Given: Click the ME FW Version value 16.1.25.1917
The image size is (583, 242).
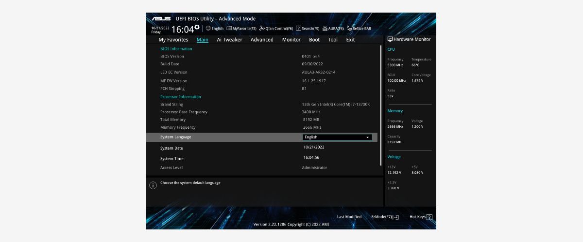Looking at the screenshot, I should 314,81.
